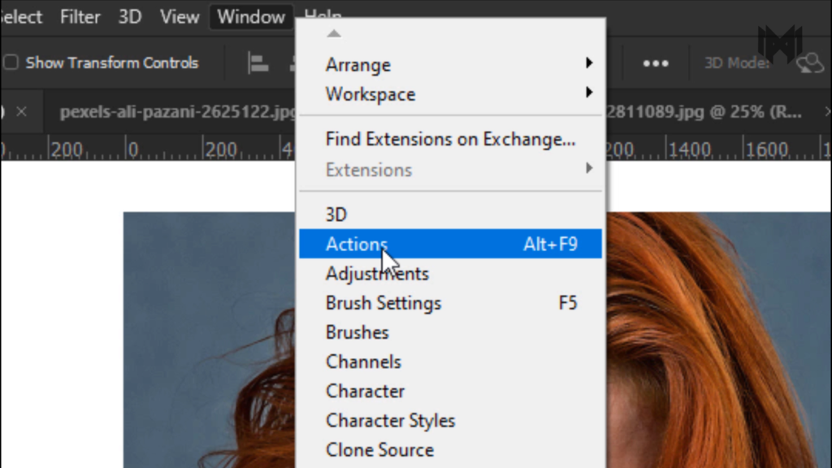Open the three-dots more options button
This screenshot has width=832, height=468.
click(656, 63)
